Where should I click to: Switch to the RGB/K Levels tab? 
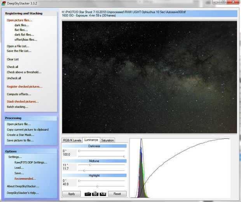[72, 140]
